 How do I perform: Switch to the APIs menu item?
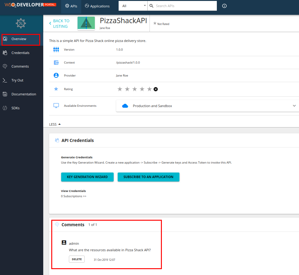pyautogui.click(x=71, y=6)
